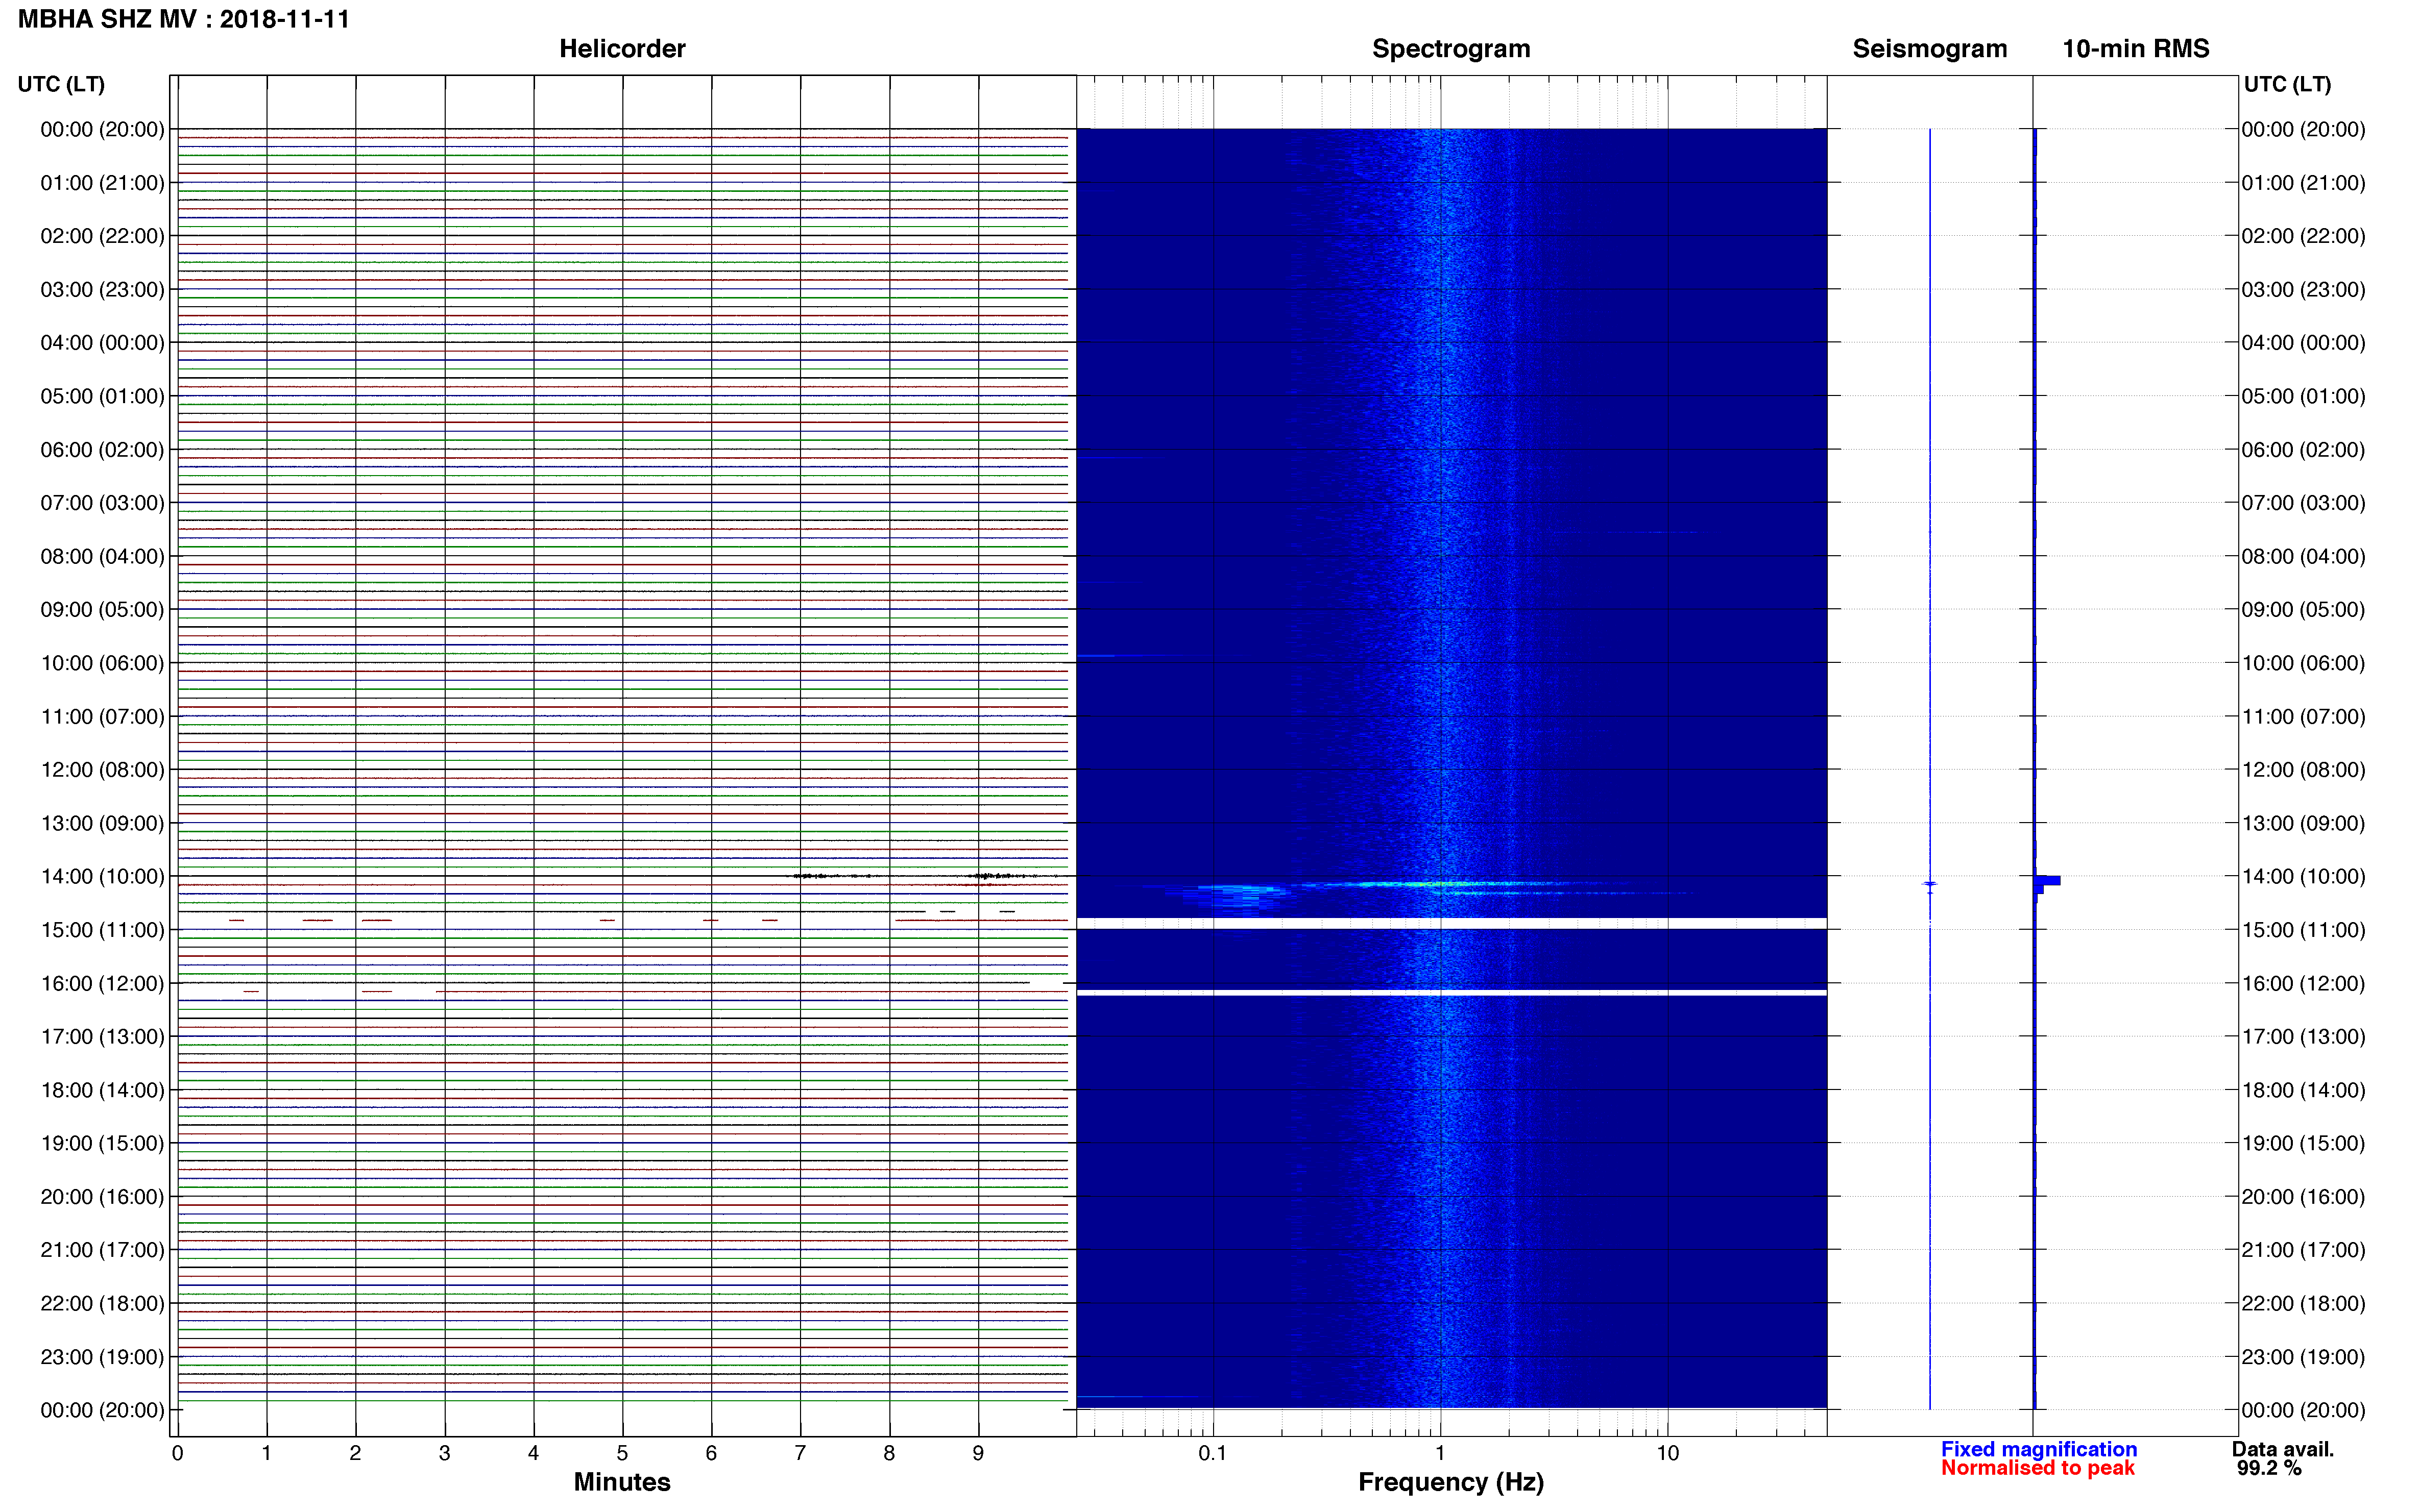This screenshot has width=2420, height=1512.
Task: Click RMS-side time label '02:00 (22:00)'
Action: tap(2303, 236)
